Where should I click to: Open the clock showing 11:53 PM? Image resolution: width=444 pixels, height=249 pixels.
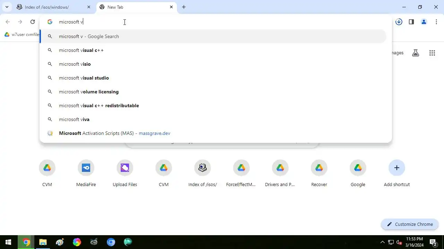point(415,242)
